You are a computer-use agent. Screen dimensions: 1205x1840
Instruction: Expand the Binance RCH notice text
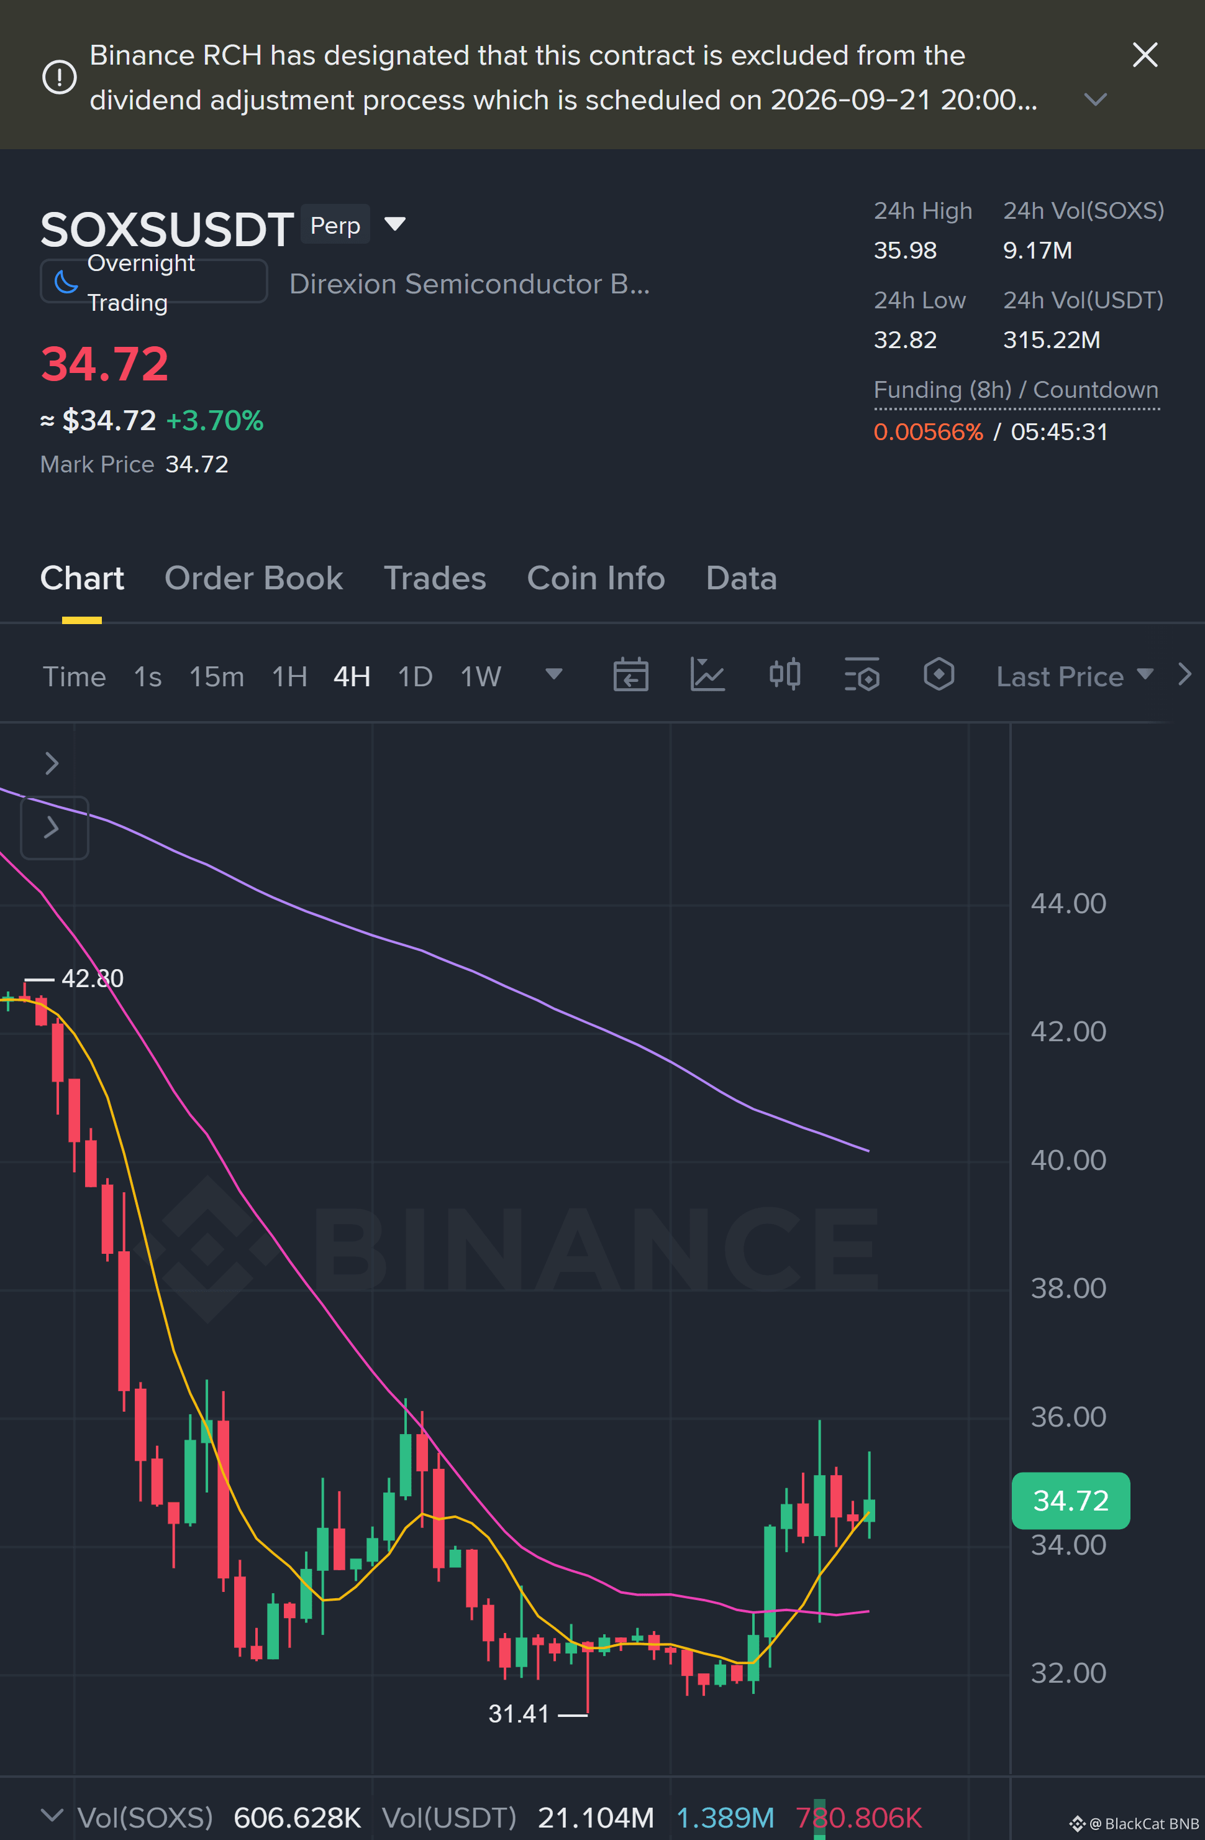(x=1095, y=99)
